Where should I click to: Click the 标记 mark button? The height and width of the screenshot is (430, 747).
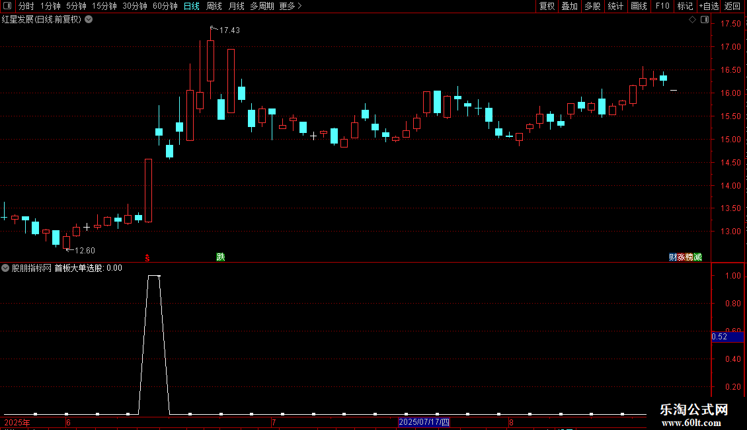coord(685,6)
